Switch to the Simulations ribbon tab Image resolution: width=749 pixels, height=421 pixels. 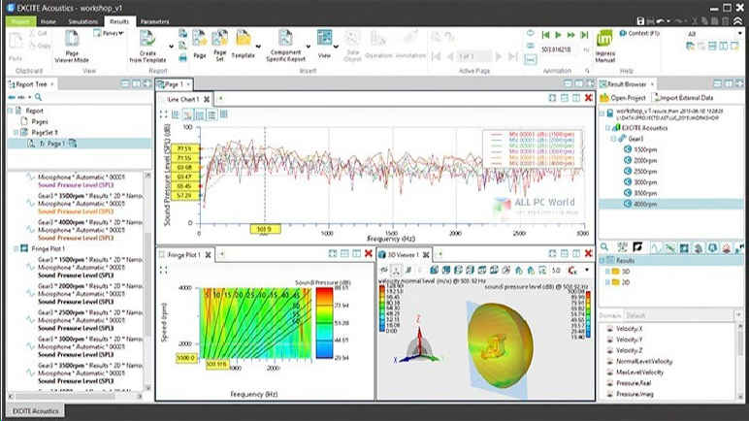click(x=81, y=19)
